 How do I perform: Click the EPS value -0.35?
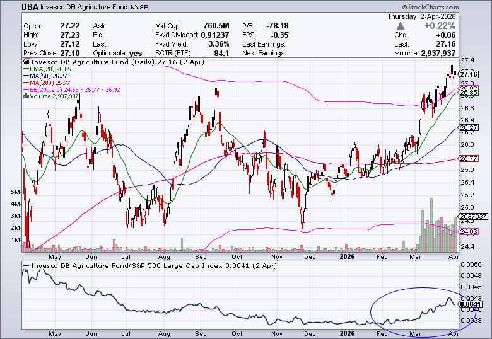(280, 35)
